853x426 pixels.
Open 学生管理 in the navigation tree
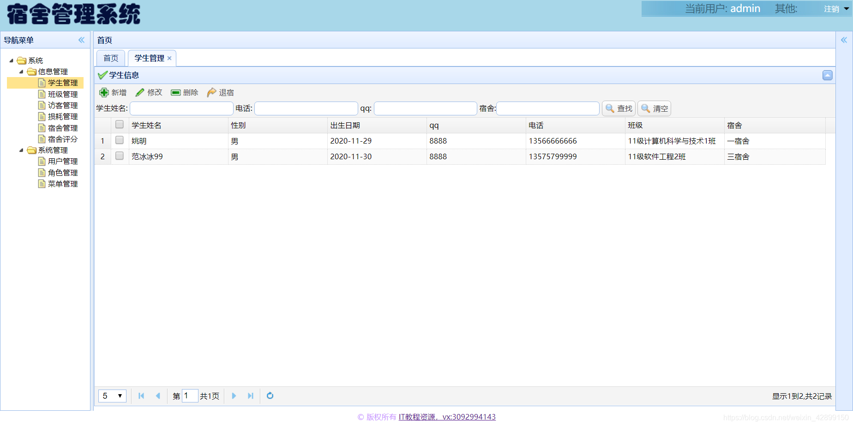point(63,83)
